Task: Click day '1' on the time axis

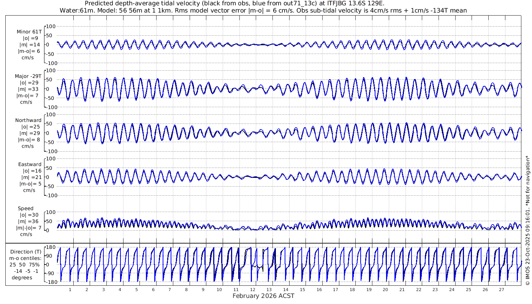Action: 70,290
